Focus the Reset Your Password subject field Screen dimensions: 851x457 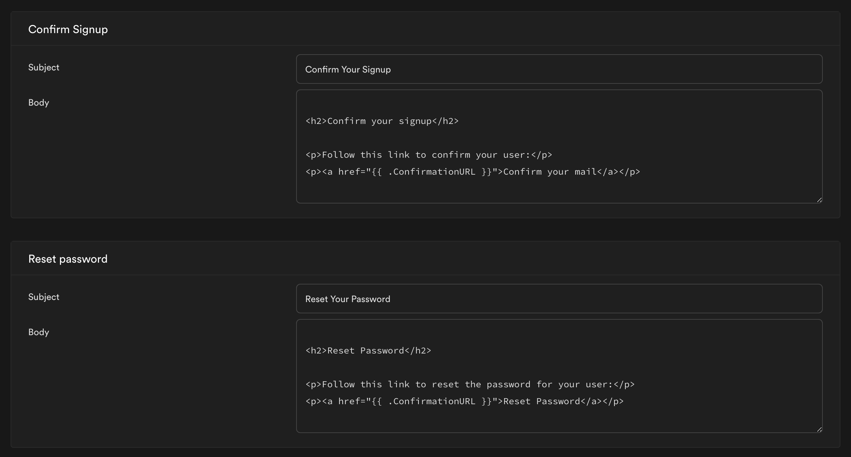559,299
